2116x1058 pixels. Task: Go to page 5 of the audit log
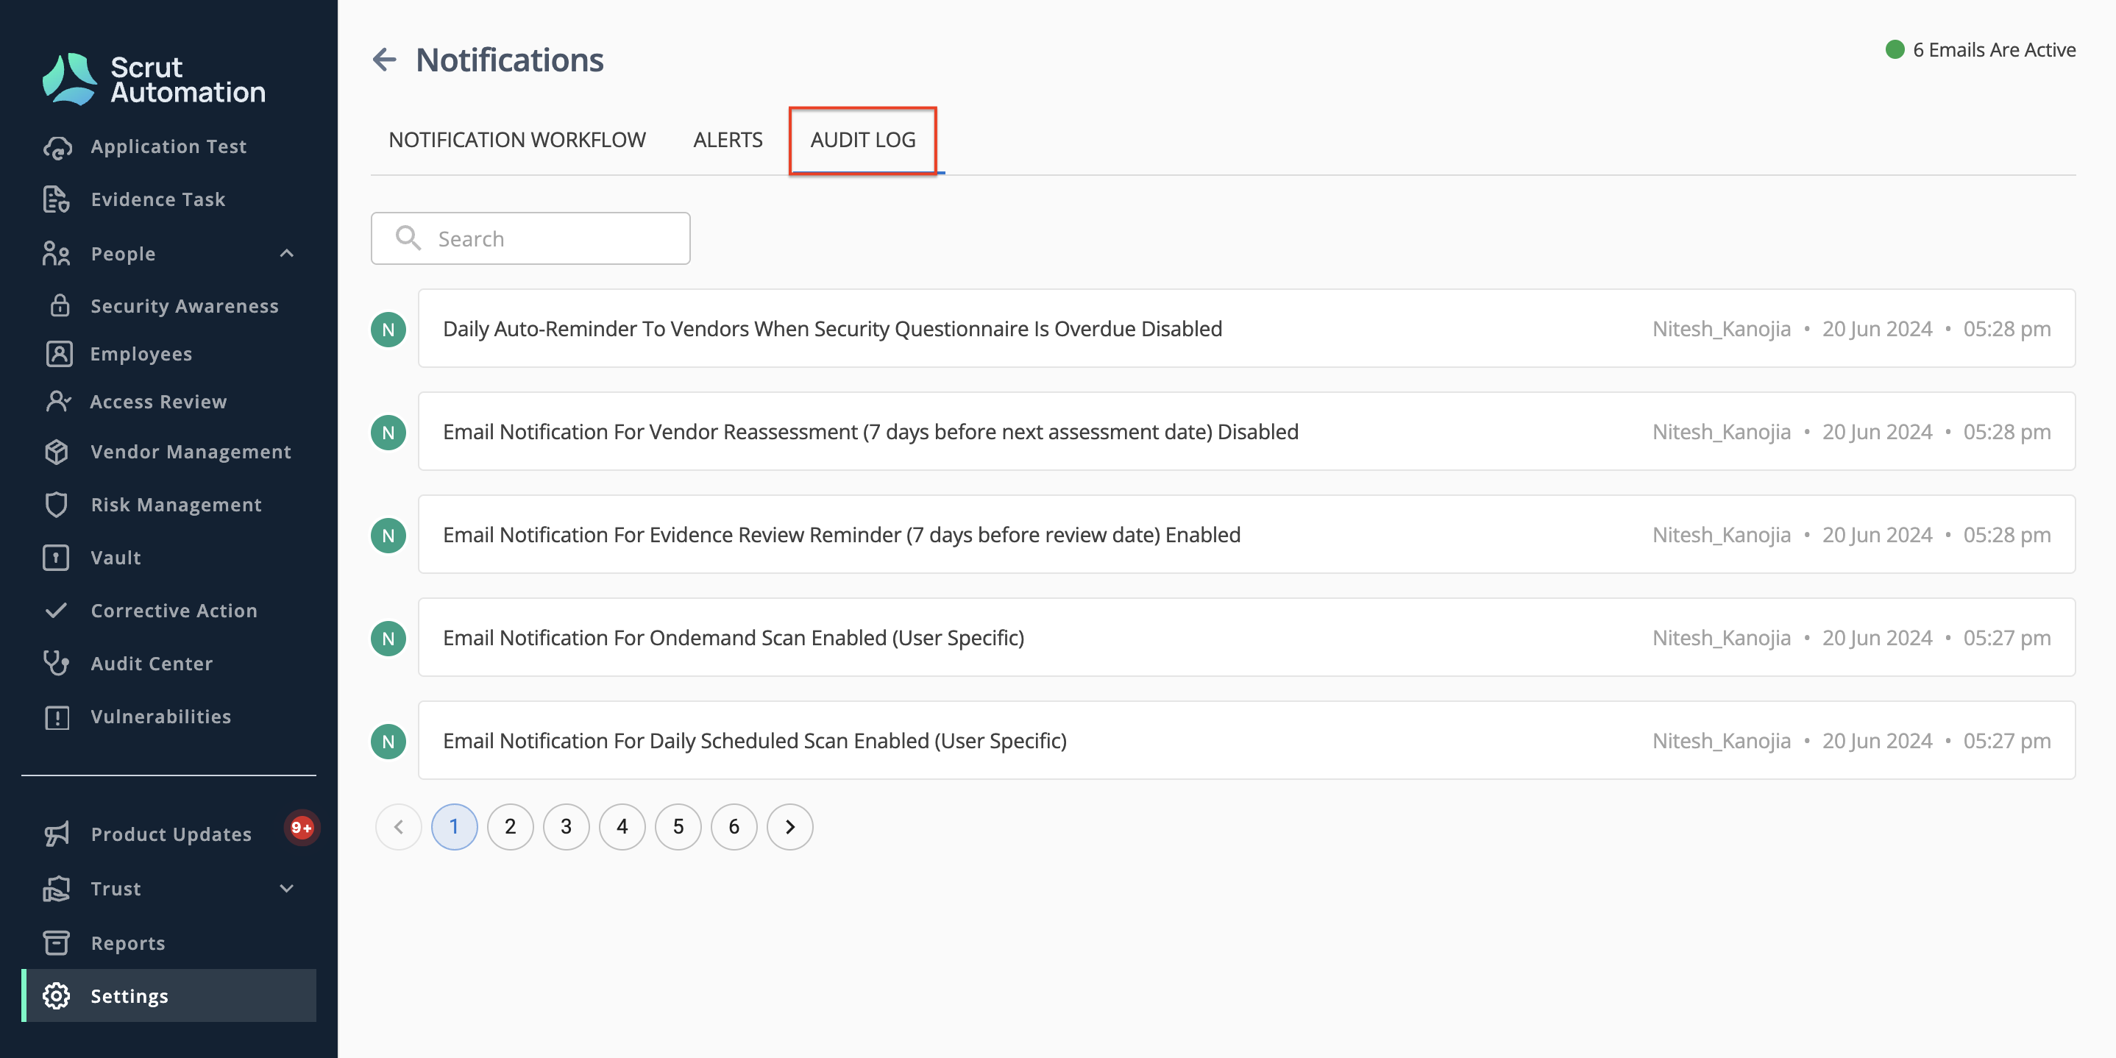(678, 826)
